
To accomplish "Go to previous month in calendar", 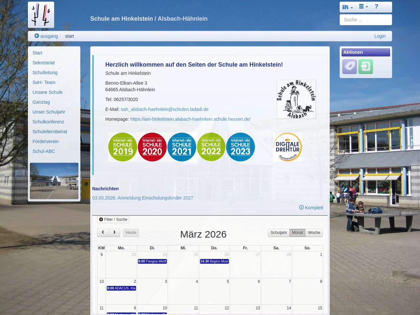I will pos(103,233).
